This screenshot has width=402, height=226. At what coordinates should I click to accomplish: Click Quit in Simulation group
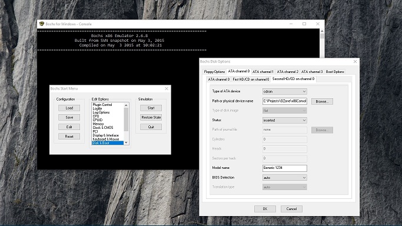pos(151,127)
